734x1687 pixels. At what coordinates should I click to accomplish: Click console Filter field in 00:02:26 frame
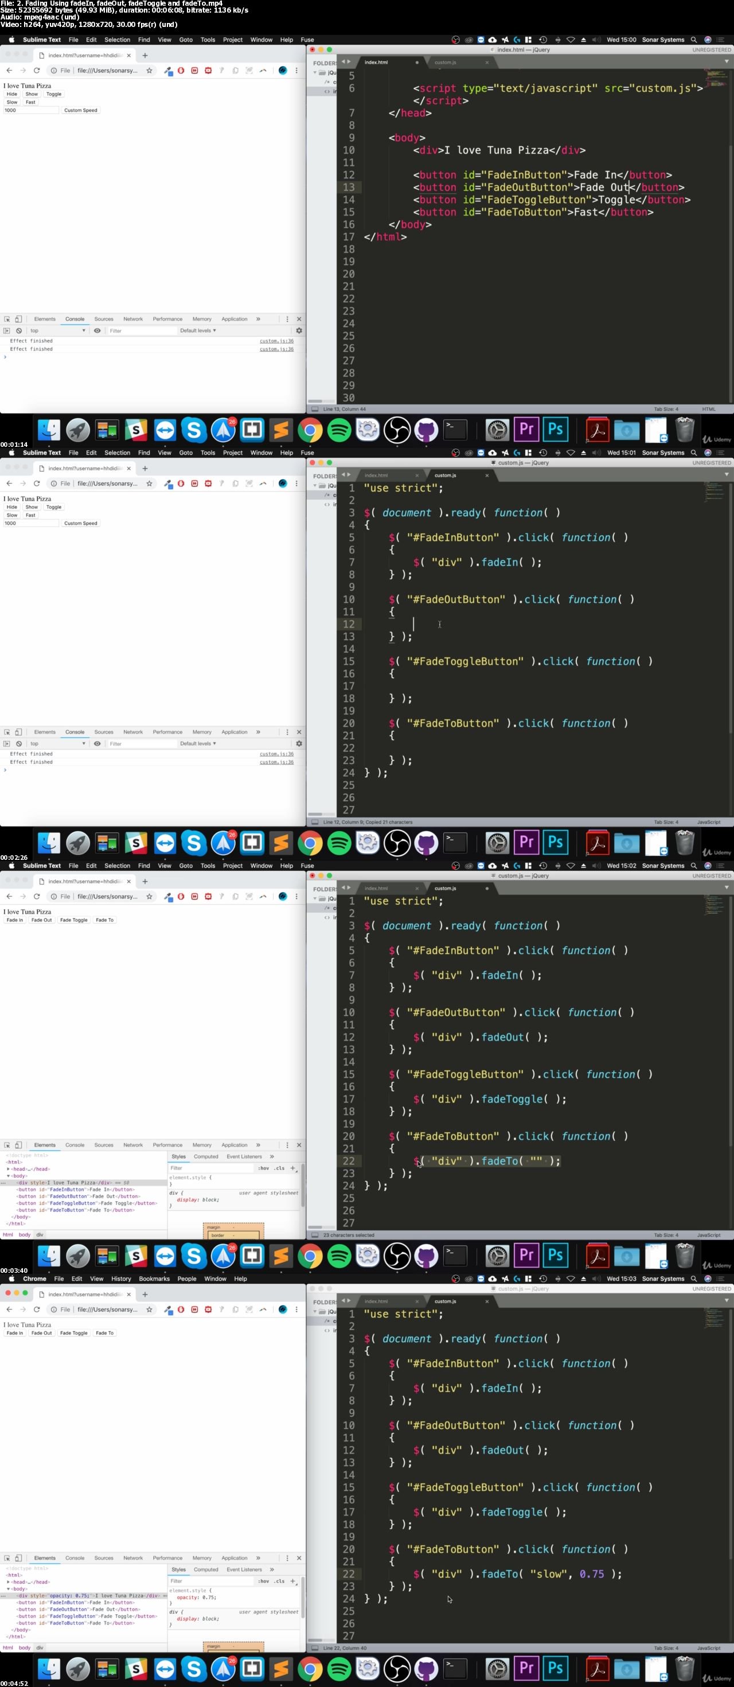pos(143,744)
